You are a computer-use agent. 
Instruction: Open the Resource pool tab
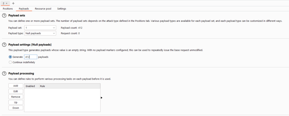(43, 9)
